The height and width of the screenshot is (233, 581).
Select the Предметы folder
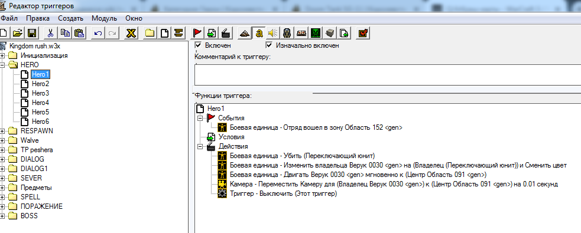click(36, 188)
